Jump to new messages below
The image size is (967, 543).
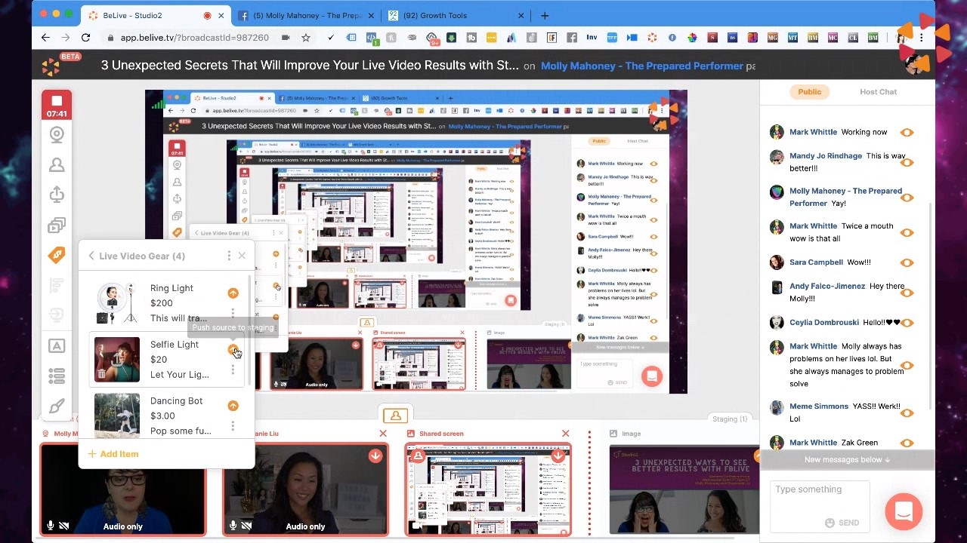tap(847, 459)
